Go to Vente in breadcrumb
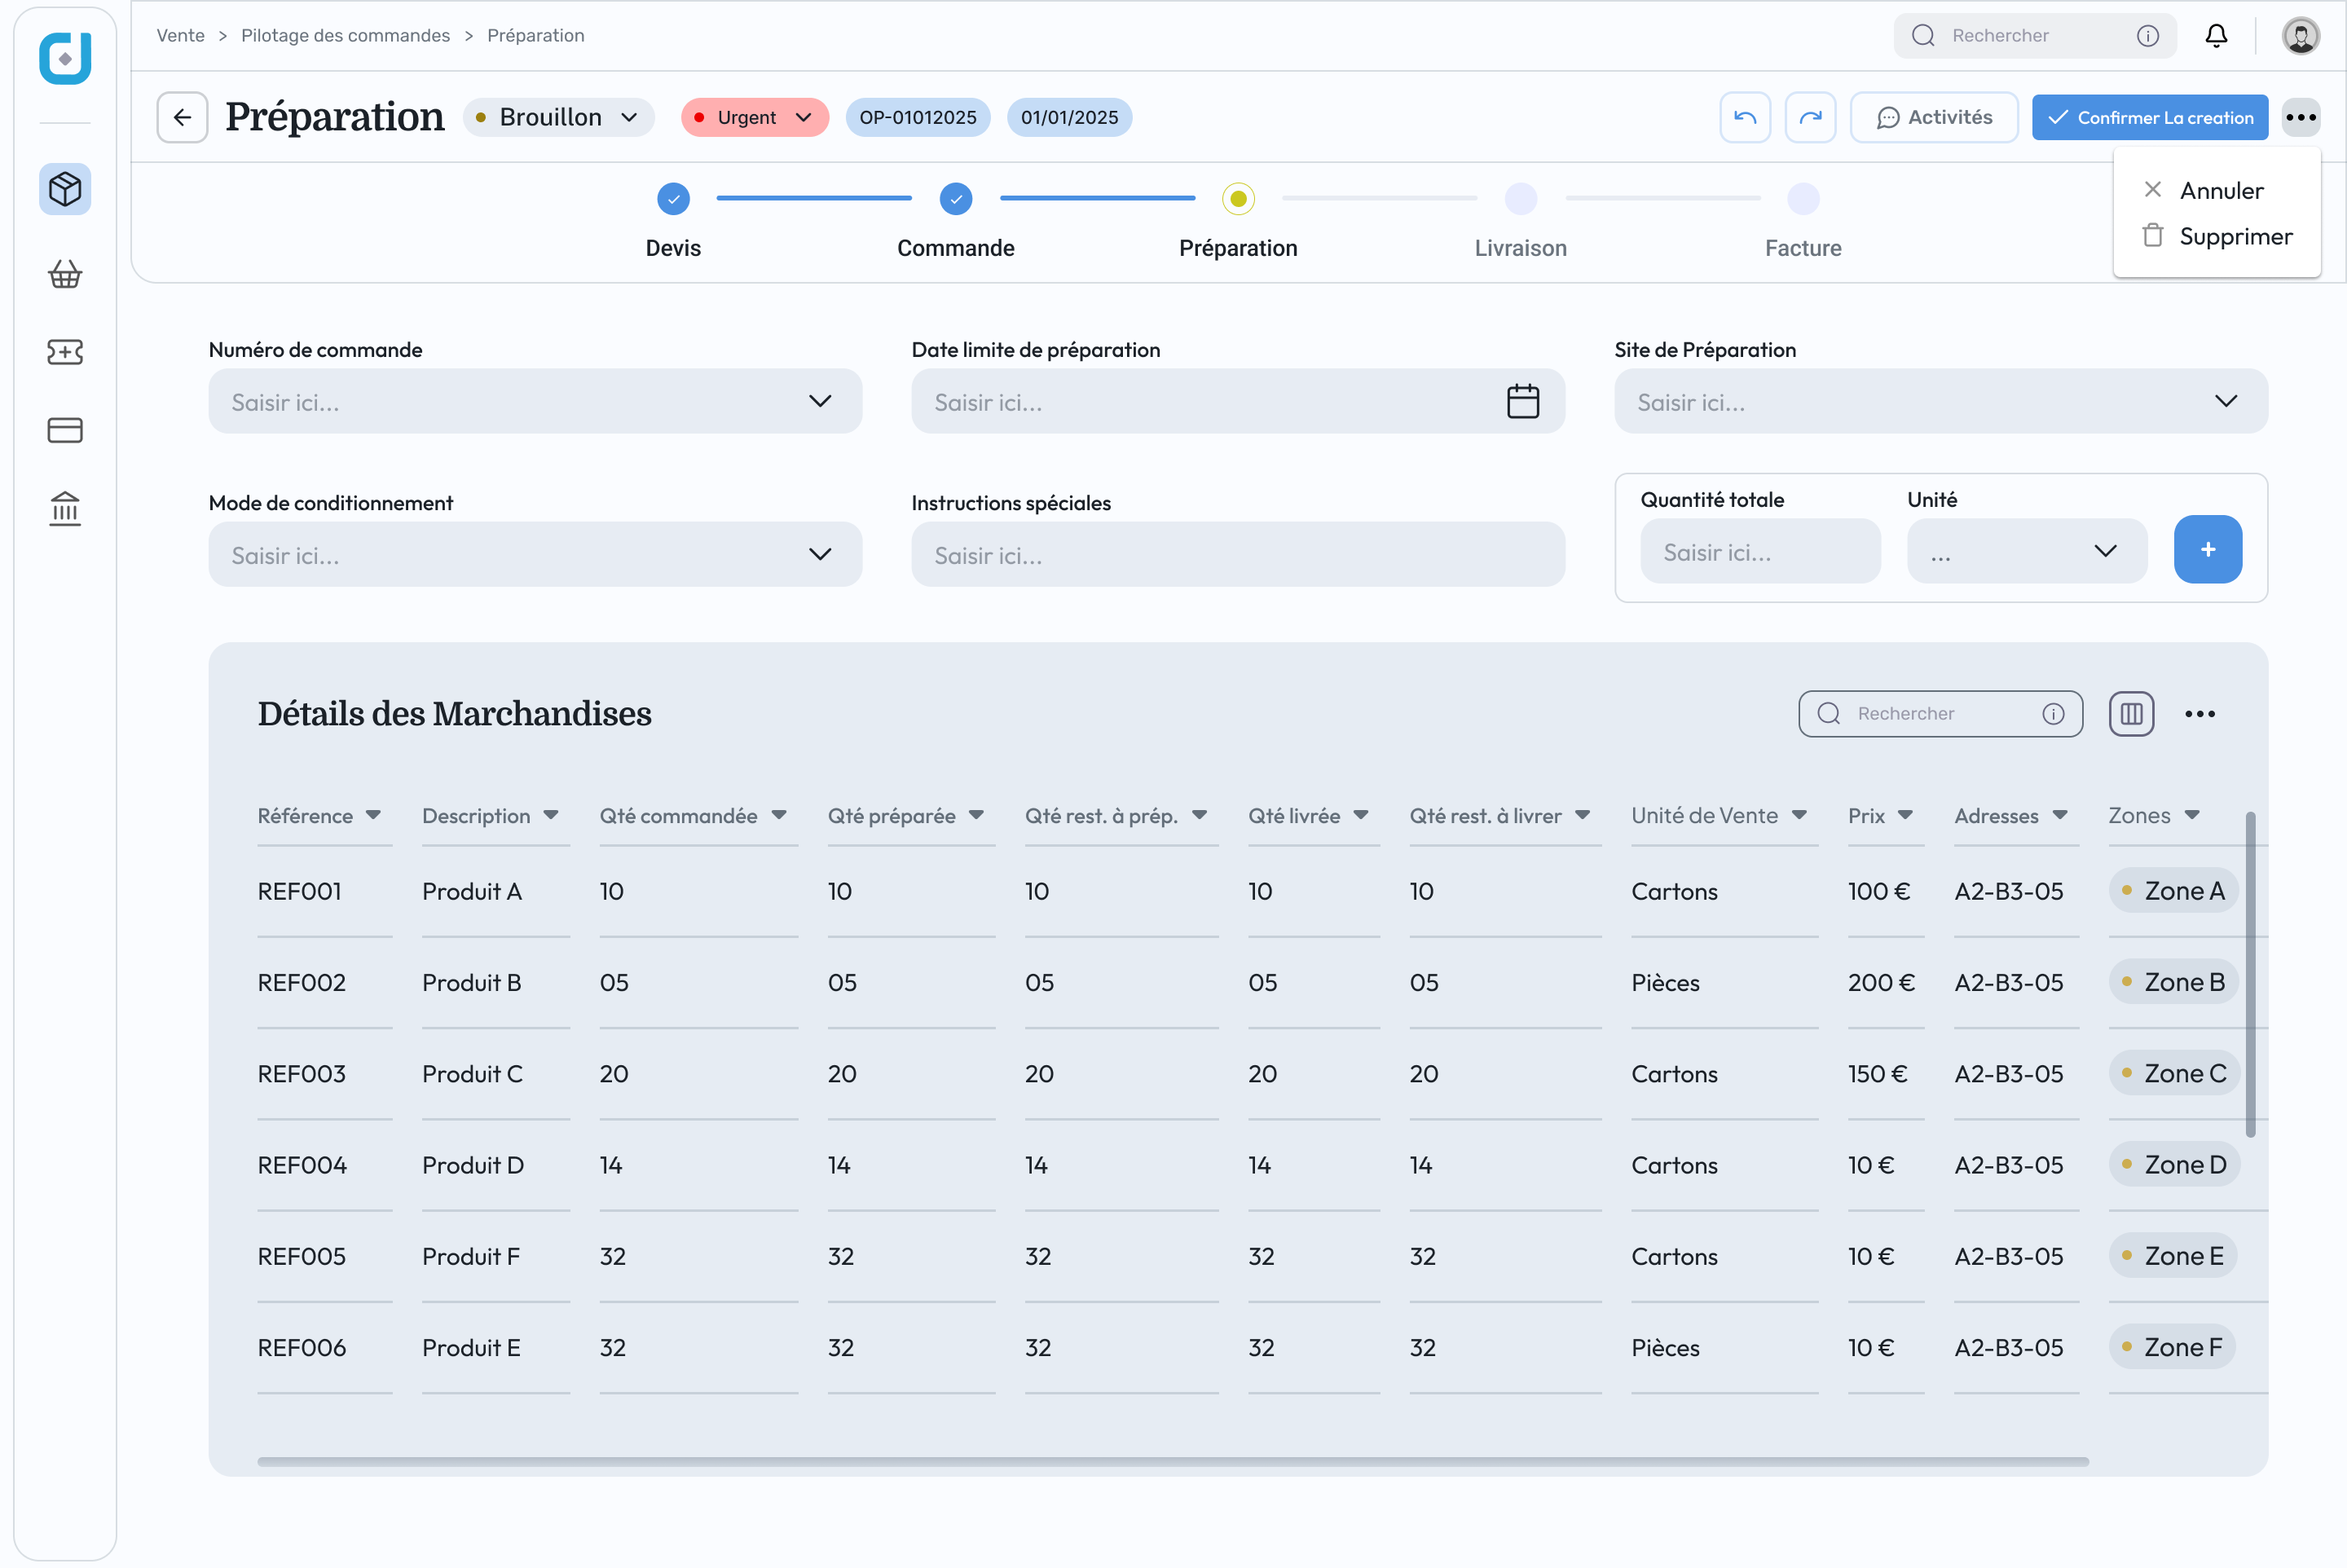 tap(180, 36)
